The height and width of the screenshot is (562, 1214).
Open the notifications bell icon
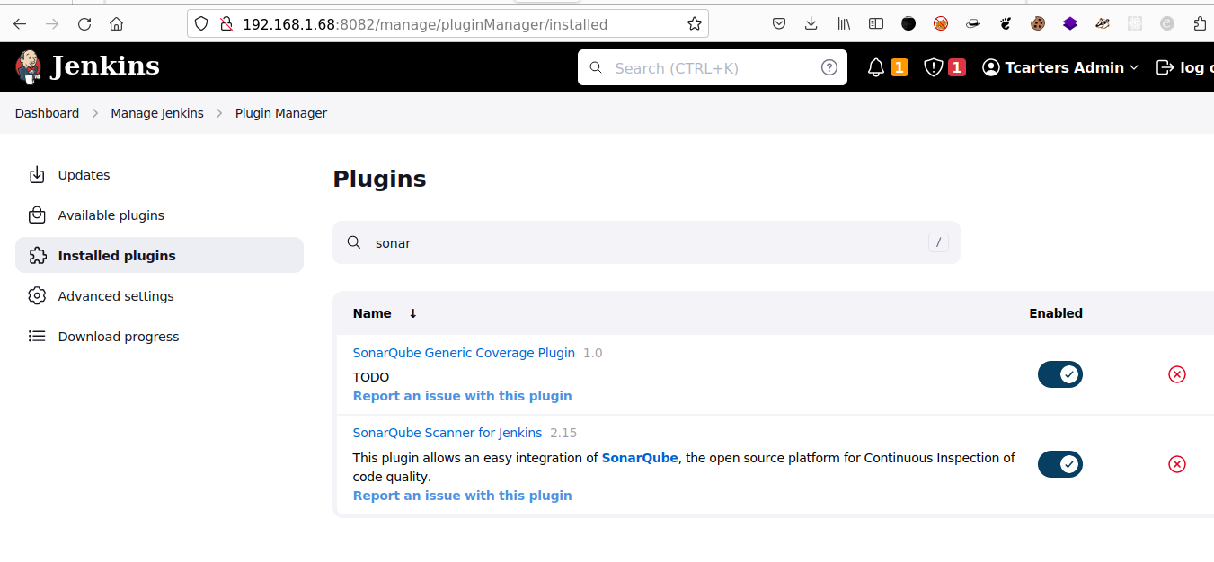tap(876, 67)
